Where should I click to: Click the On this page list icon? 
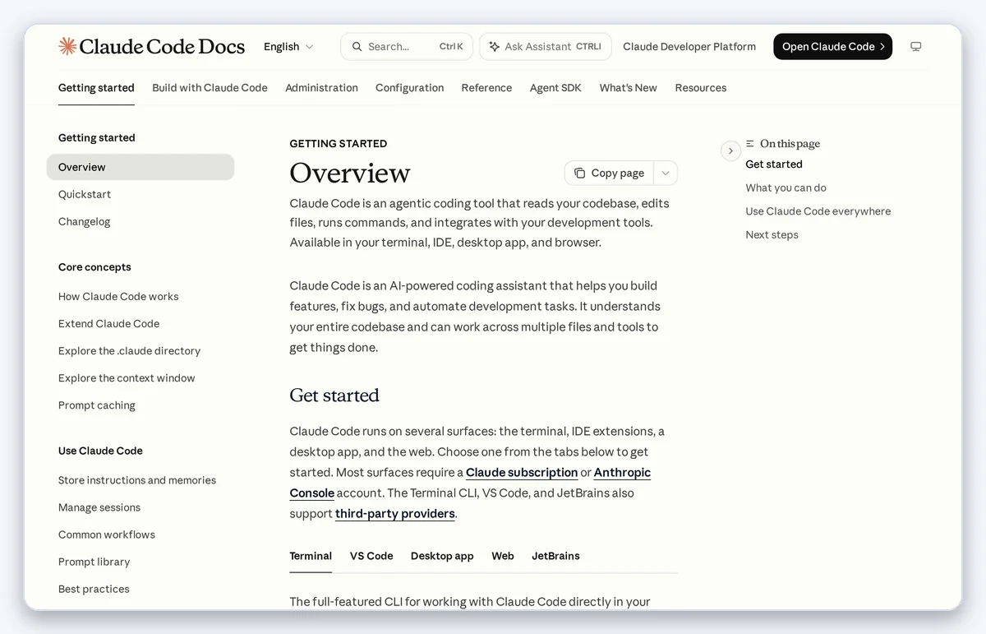(750, 144)
